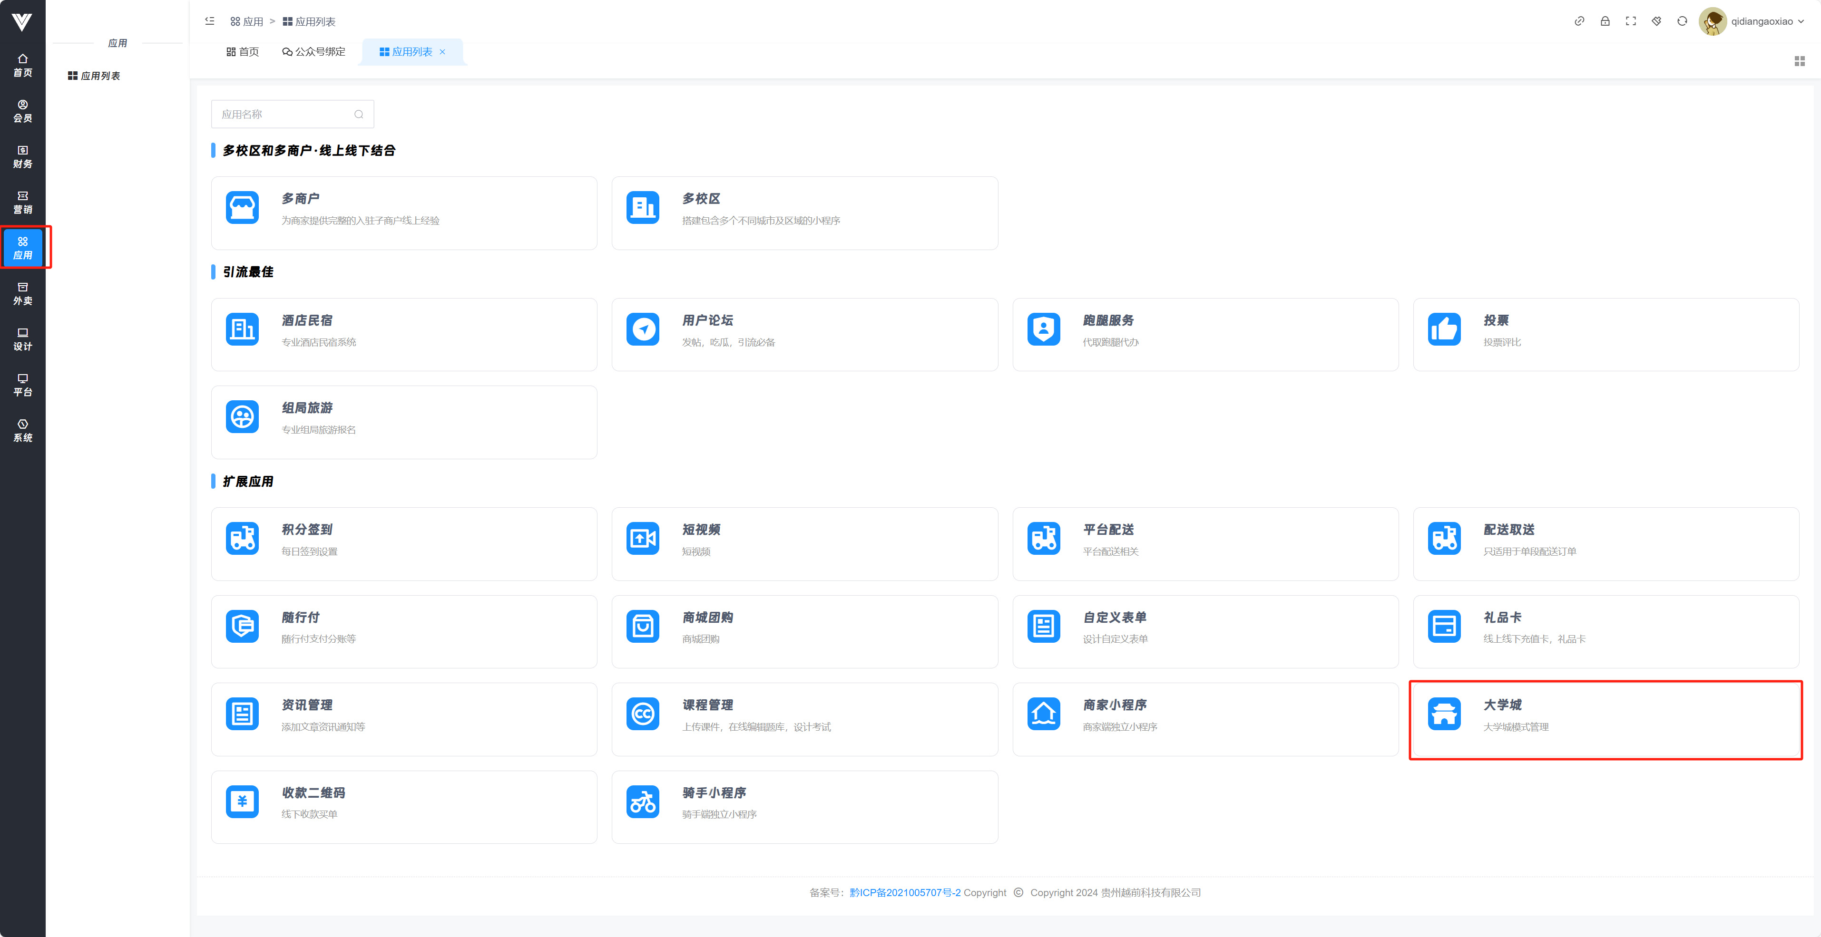Open the tabs grid menu icon
The width and height of the screenshot is (1821, 937).
pos(1799,61)
